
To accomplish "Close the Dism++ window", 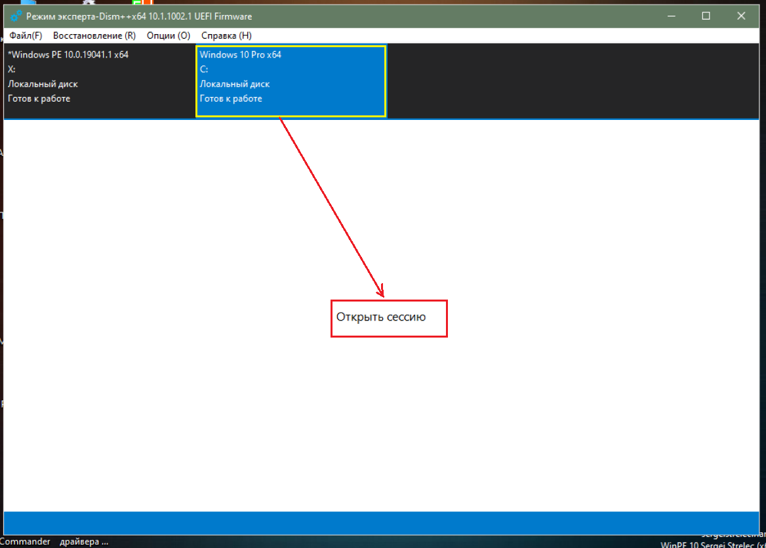I will (x=741, y=16).
